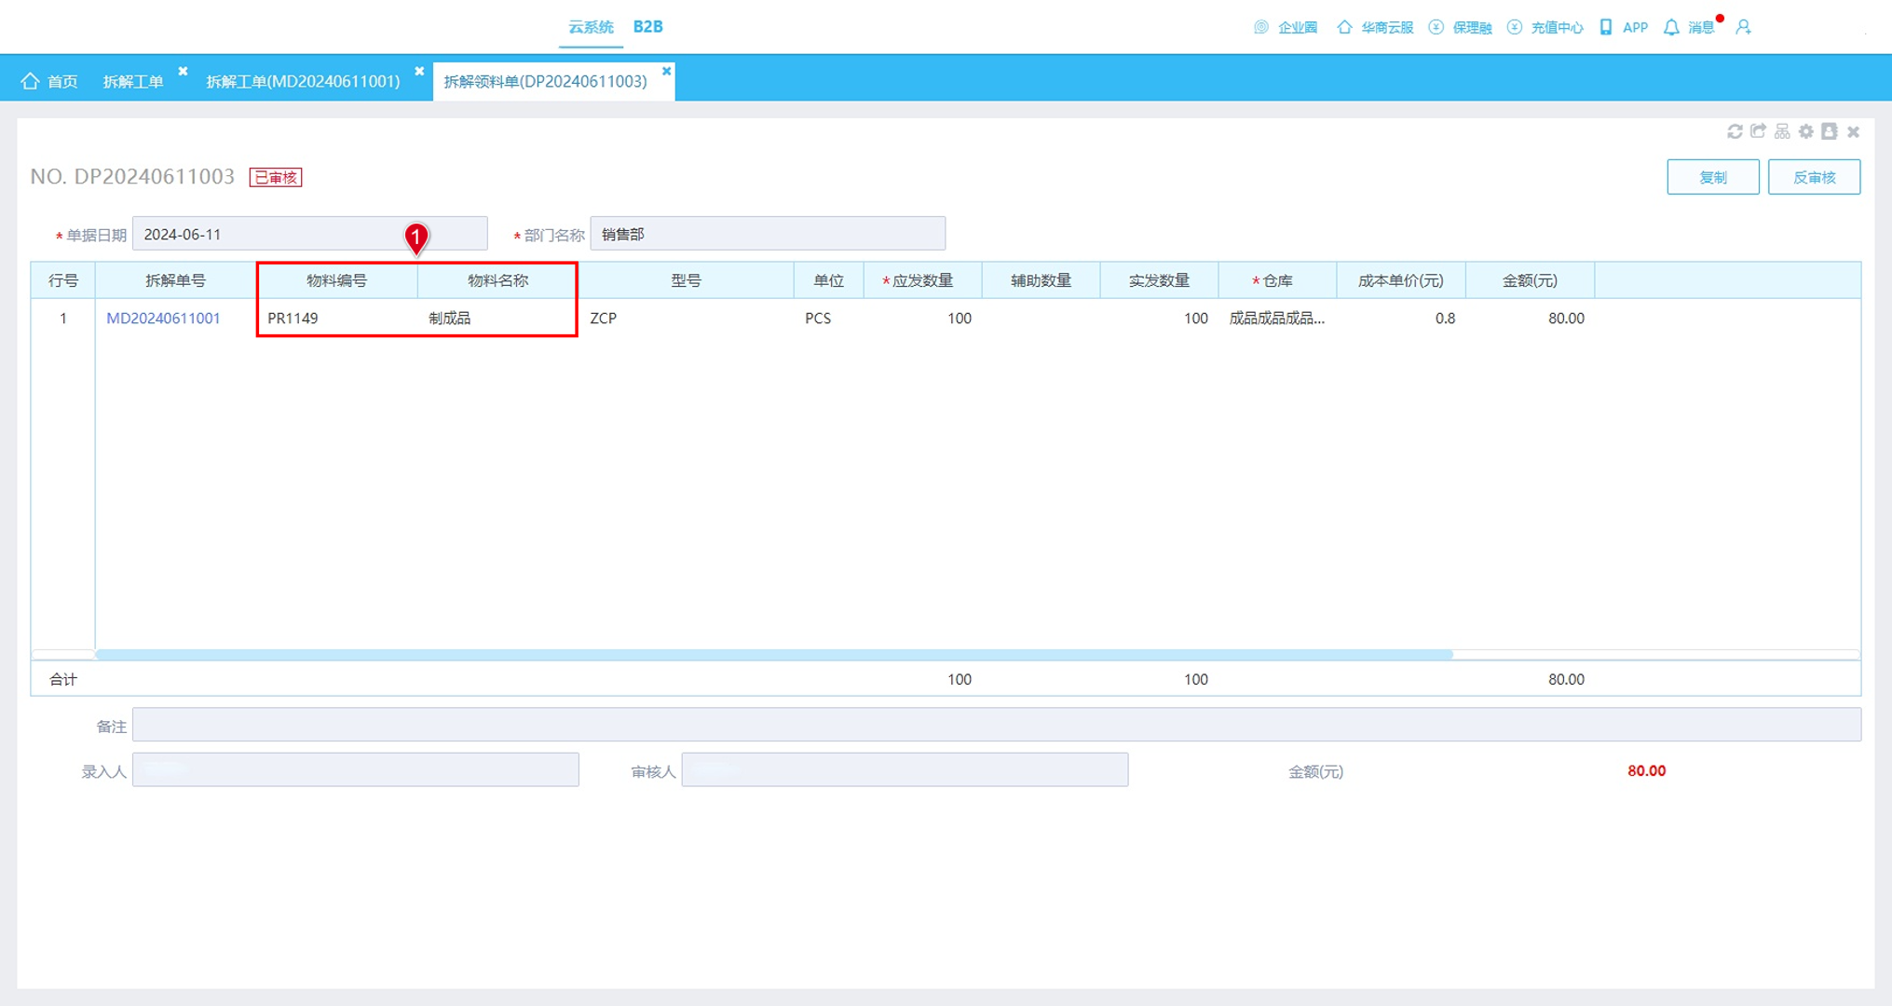The width and height of the screenshot is (1892, 1006).
Task: Click the contact book icon in form toolbar
Action: tap(1830, 131)
